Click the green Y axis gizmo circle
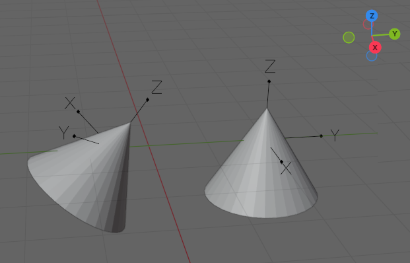The width and height of the screenshot is (410, 263). 395,34
